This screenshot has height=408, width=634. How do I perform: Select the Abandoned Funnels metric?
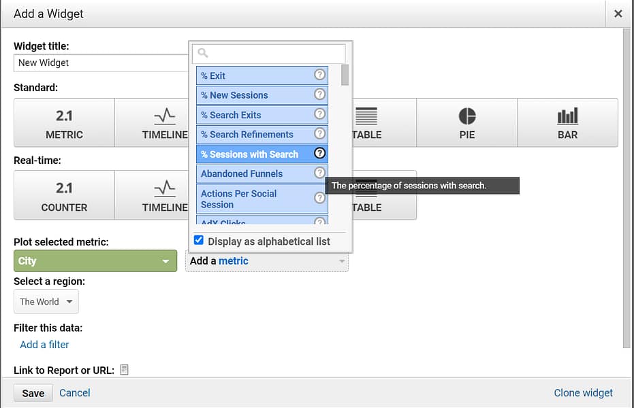pos(242,173)
